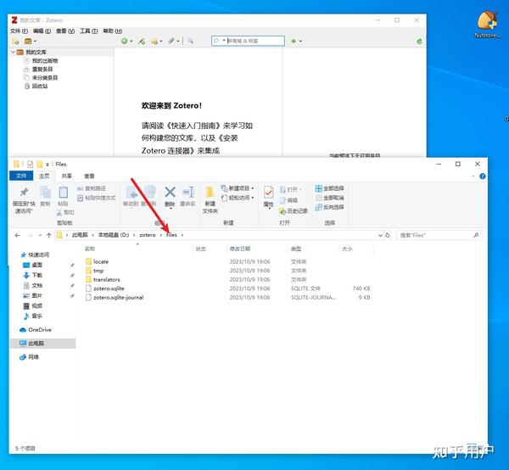Click 反向选择 in the ribbon
The height and width of the screenshot is (470, 509).
pyautogui.click(x=330, y=207)
